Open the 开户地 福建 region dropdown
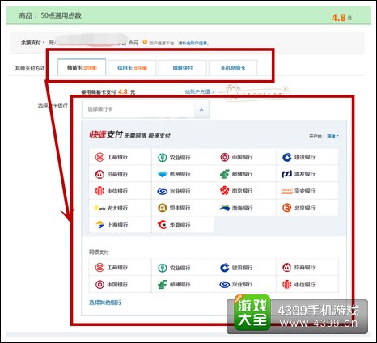 coord(333,136)
